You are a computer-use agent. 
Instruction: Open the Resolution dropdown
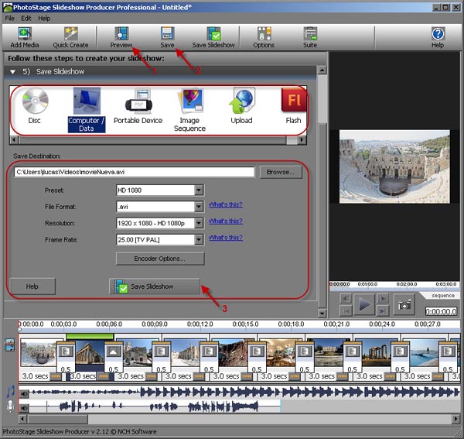coord(199,223)
